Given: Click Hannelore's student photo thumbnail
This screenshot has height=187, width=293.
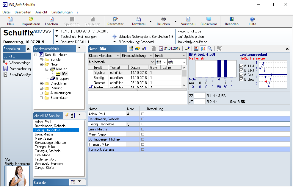Looking at the screenshot, I should pos(17,176).
